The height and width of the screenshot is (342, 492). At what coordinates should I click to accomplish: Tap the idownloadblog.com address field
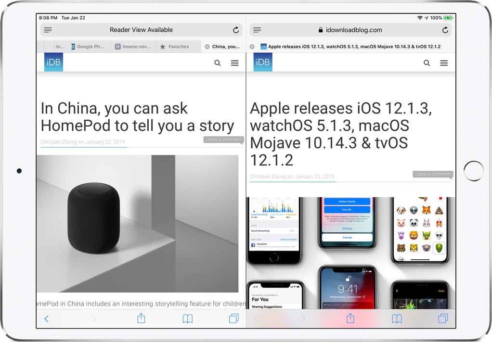pos(350,30)
